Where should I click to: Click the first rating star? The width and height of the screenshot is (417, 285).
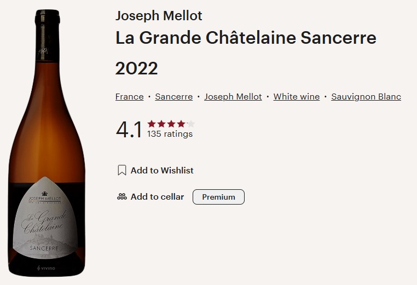[152, 124]
